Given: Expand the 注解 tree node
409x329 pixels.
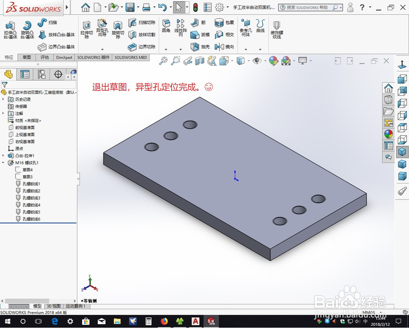Looking at the screenshot, I should tap(3, 113).
